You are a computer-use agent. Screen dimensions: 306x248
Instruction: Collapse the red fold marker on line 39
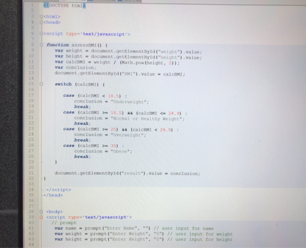(41, 217)
